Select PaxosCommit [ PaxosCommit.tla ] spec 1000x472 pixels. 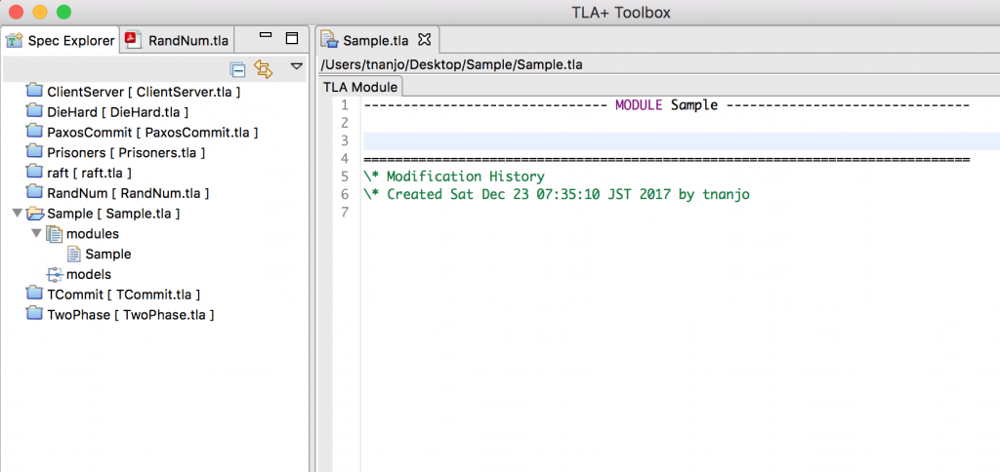(152, 133)
